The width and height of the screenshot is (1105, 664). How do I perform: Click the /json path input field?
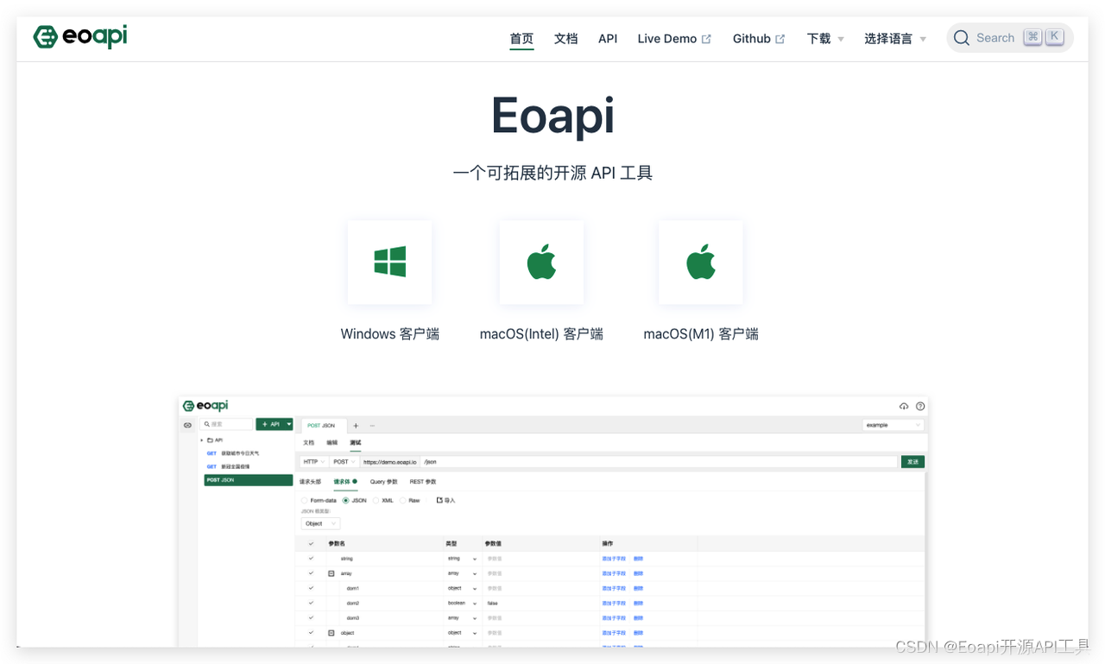pos(659,462)
